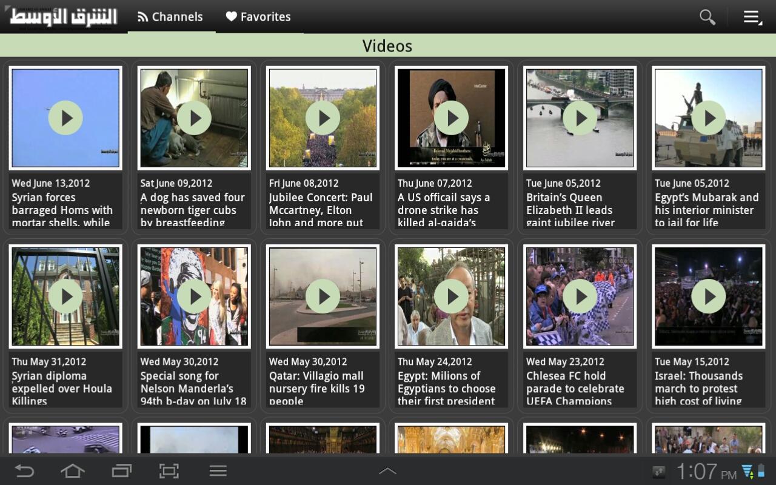Viewport: 776px width, 485px height.
Task: Play the dog saved tiger cubs video
Action: (x=194, y=118)
